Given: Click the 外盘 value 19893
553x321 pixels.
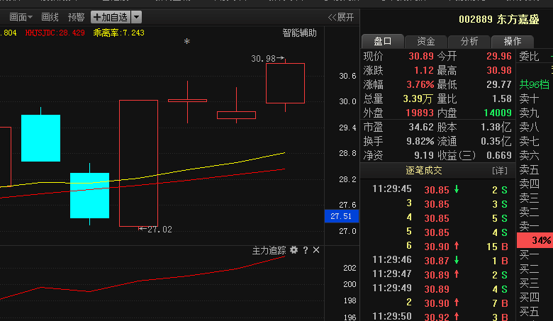Looking at the screenshot, I should (420, 113).
